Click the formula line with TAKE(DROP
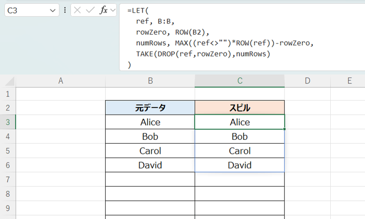365x219 pixels. tap(203, 54)
